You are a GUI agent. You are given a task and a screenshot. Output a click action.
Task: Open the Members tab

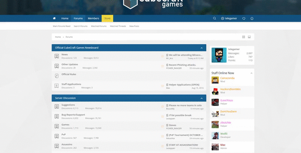pyautogui.click(x=93, y=18)
